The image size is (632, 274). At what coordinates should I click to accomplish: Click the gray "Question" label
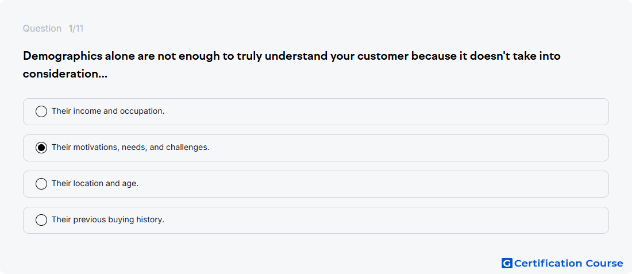coord(42,29)
